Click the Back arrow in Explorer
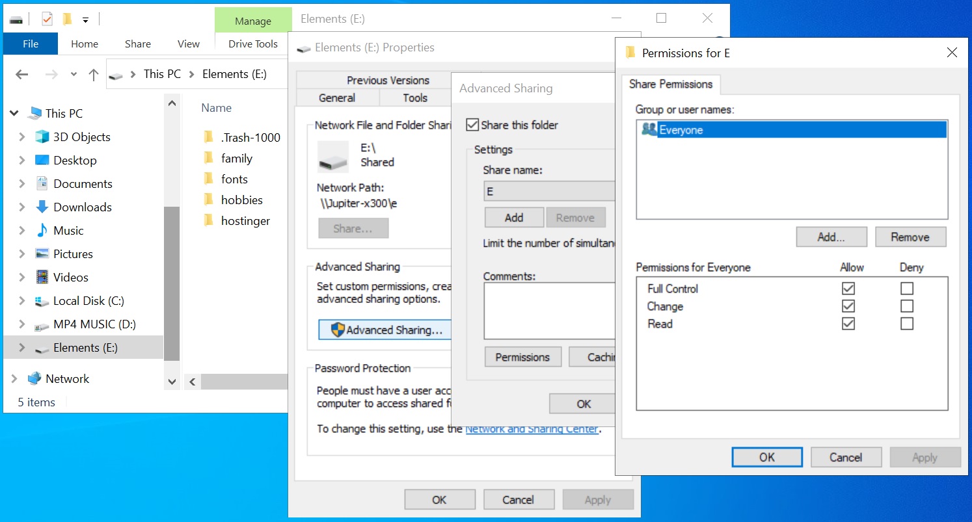 (x=22, y=75)
